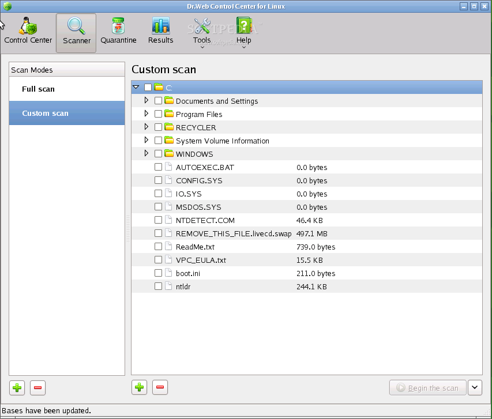Click the Dr.Web shield title bar icon
The image size is (492, 419).
7,6
